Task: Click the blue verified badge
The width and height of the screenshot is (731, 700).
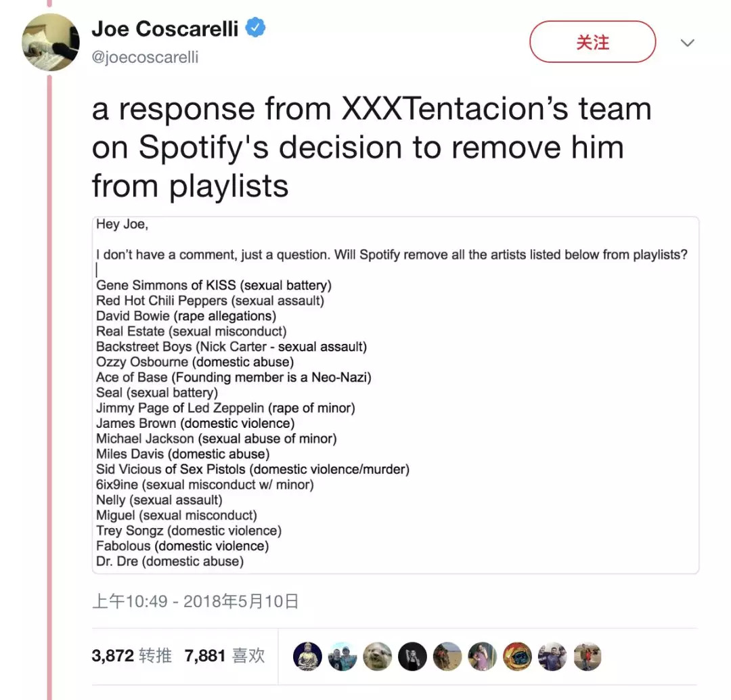Action: pyautogui.click(x=255, y=28)
